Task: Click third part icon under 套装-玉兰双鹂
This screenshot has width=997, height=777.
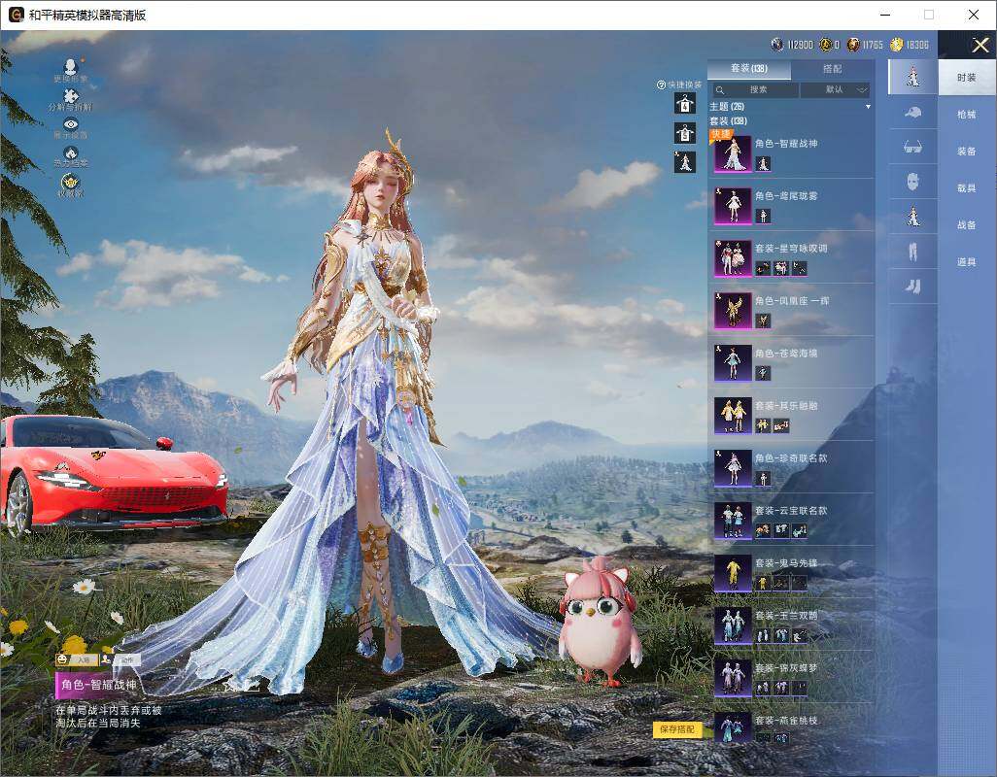Action: pos(800,635)
